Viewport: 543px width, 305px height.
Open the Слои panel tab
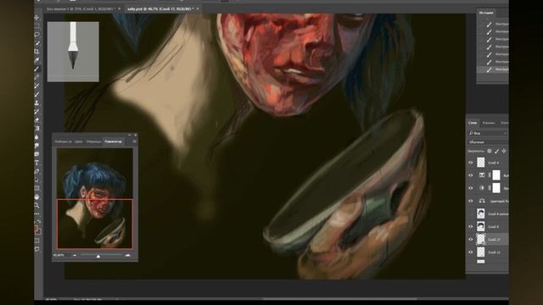pyautogui.click(x=473, y=123)
